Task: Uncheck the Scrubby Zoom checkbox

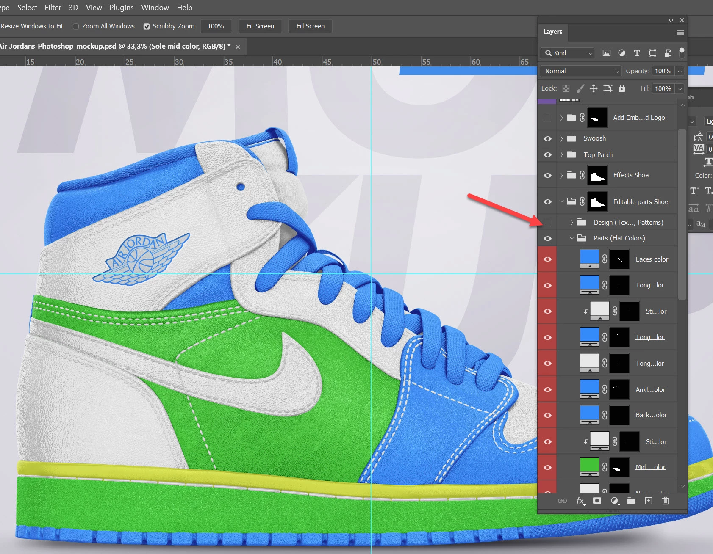Action: [147, 26]
